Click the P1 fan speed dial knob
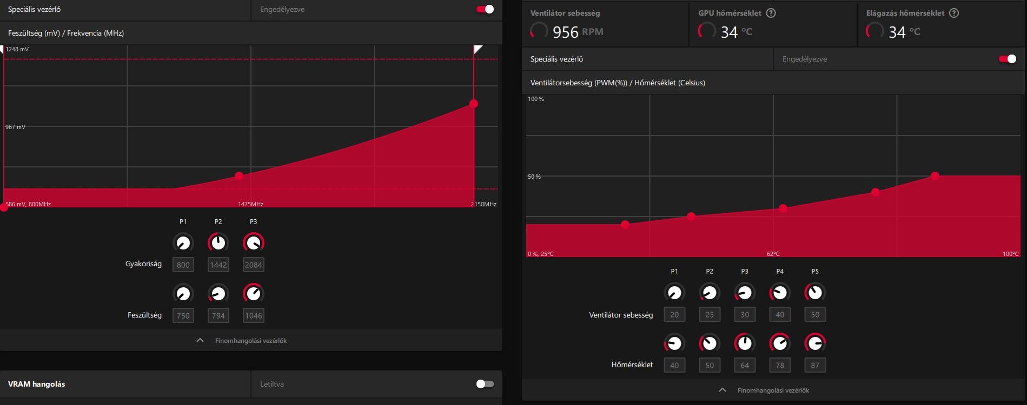Viewport: 1027px width, 405px height. (674, 293)
